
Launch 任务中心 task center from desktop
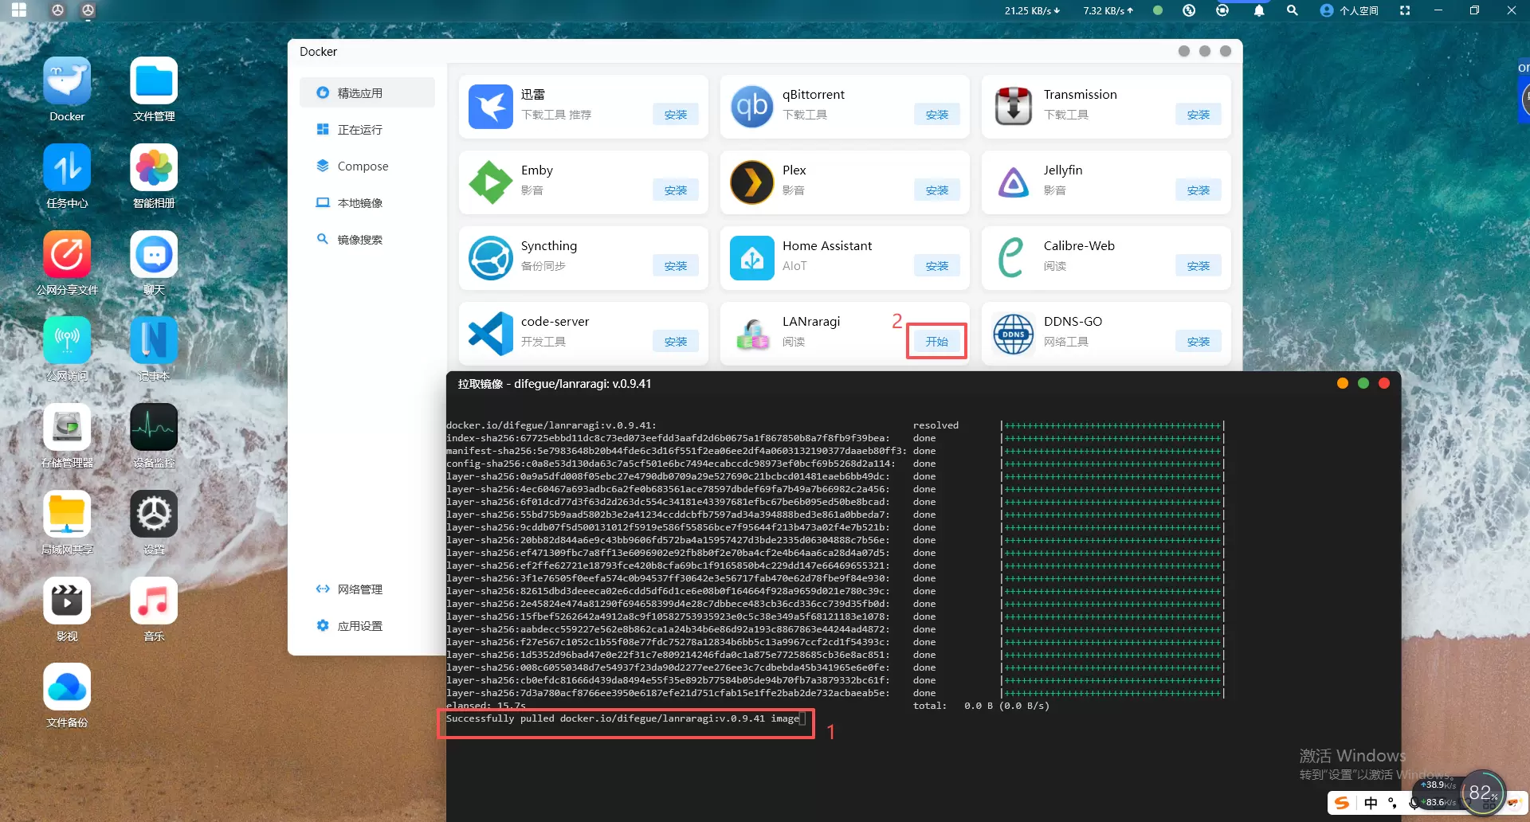click(x=67, y=169)
